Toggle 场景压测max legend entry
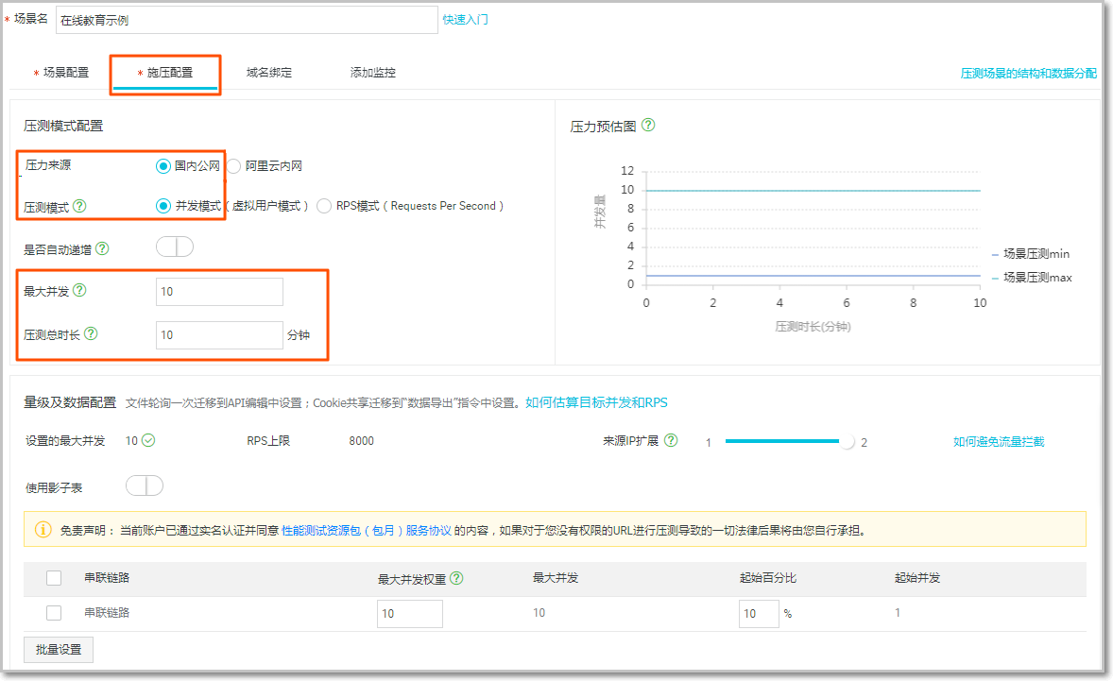This screenshot has width=1113, height=681. coord(1032,278)
